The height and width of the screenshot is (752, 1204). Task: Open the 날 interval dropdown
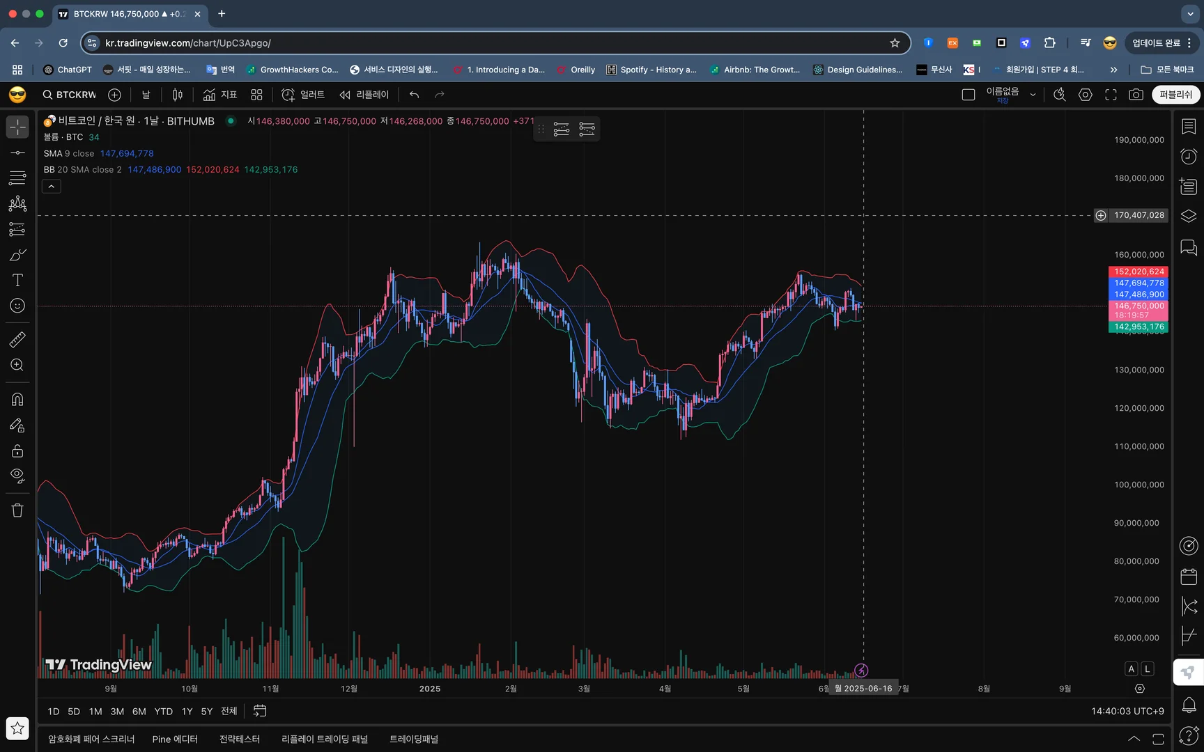pyautogui.click(x=146, y=95)
